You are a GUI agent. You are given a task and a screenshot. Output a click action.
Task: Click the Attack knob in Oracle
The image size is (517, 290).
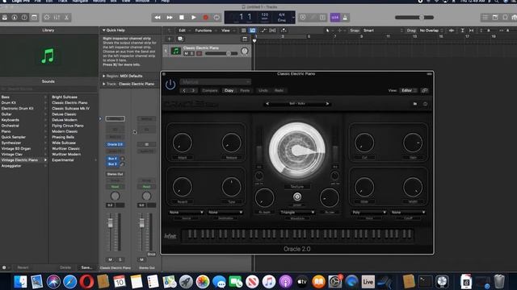coord(182,143)
